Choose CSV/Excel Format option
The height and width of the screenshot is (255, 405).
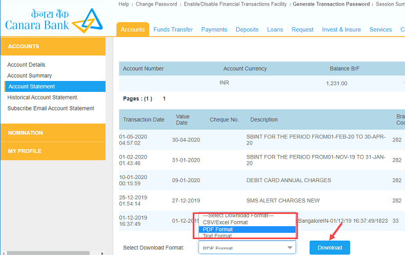[x=247, y=222]
